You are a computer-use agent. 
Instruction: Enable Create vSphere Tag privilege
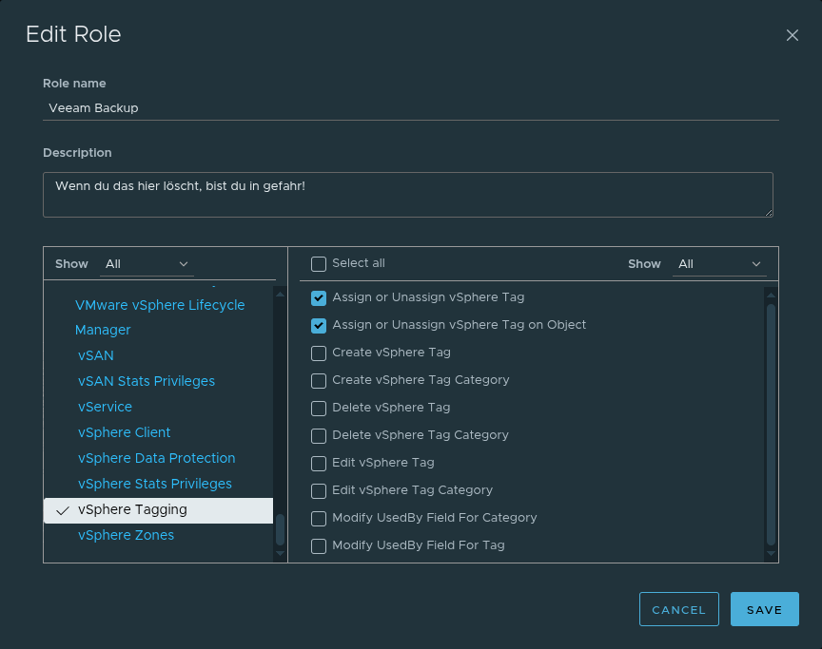319,353
